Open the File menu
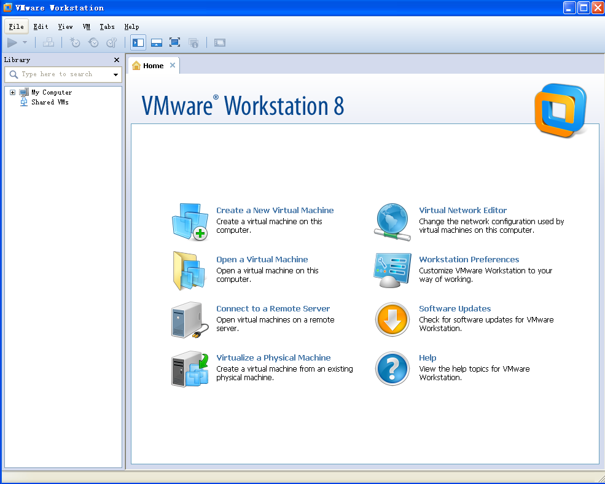 (16, 26)
